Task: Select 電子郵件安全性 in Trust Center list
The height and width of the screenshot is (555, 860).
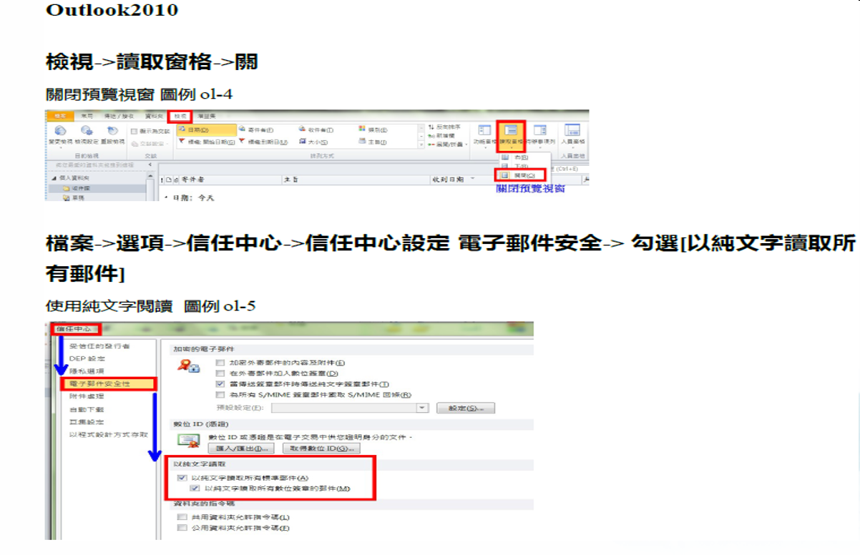Action: pos(109,384)
